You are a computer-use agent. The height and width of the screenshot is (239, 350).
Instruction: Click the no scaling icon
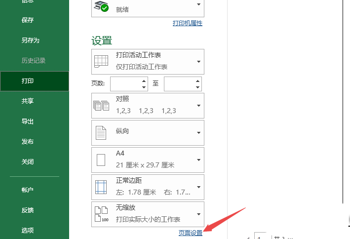[101, 214]
